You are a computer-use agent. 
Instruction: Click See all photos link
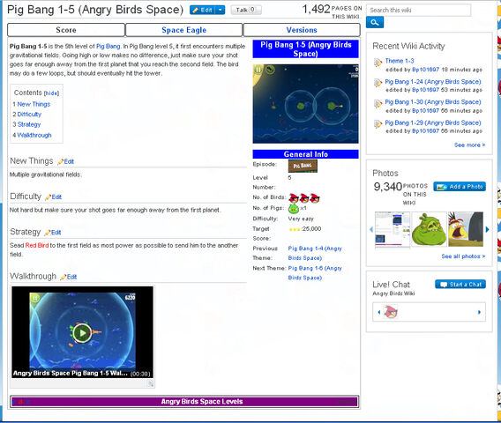pyautogui.click(x=463, y=256)
